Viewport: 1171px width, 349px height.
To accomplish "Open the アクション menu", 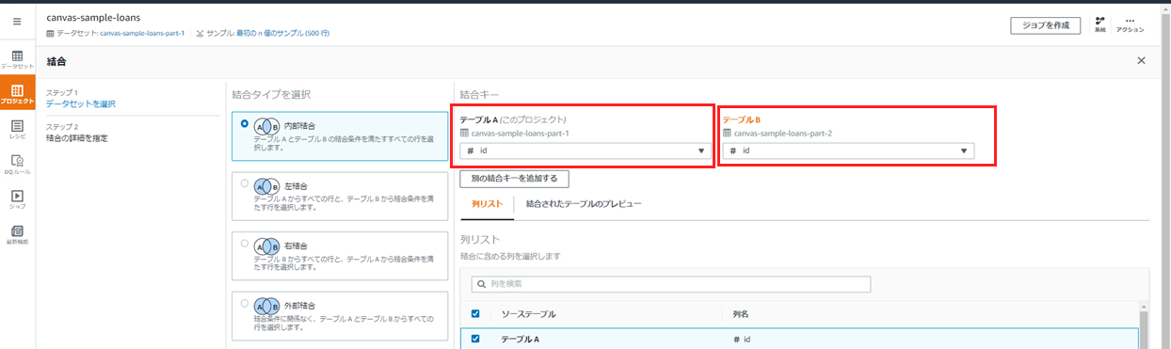I will click(x=1130, y=24).
